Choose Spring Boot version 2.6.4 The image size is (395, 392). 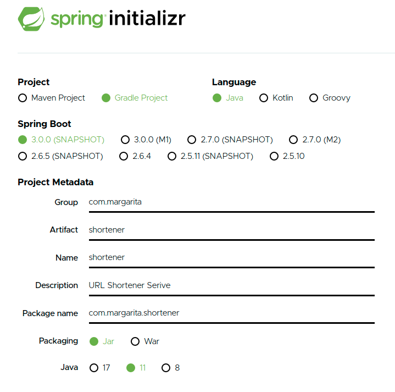pos(124,157)
